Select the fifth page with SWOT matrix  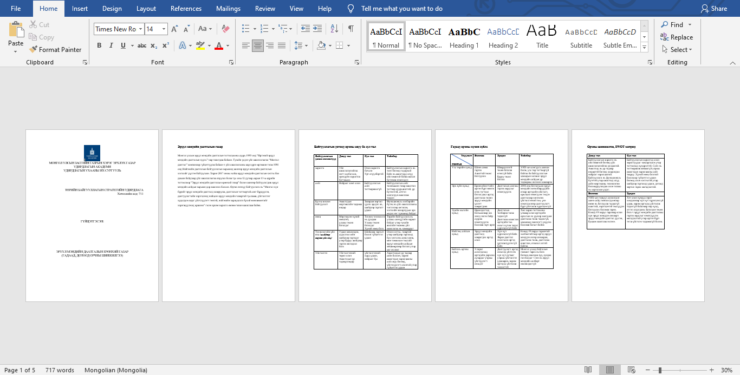click(x=638, y=215)
